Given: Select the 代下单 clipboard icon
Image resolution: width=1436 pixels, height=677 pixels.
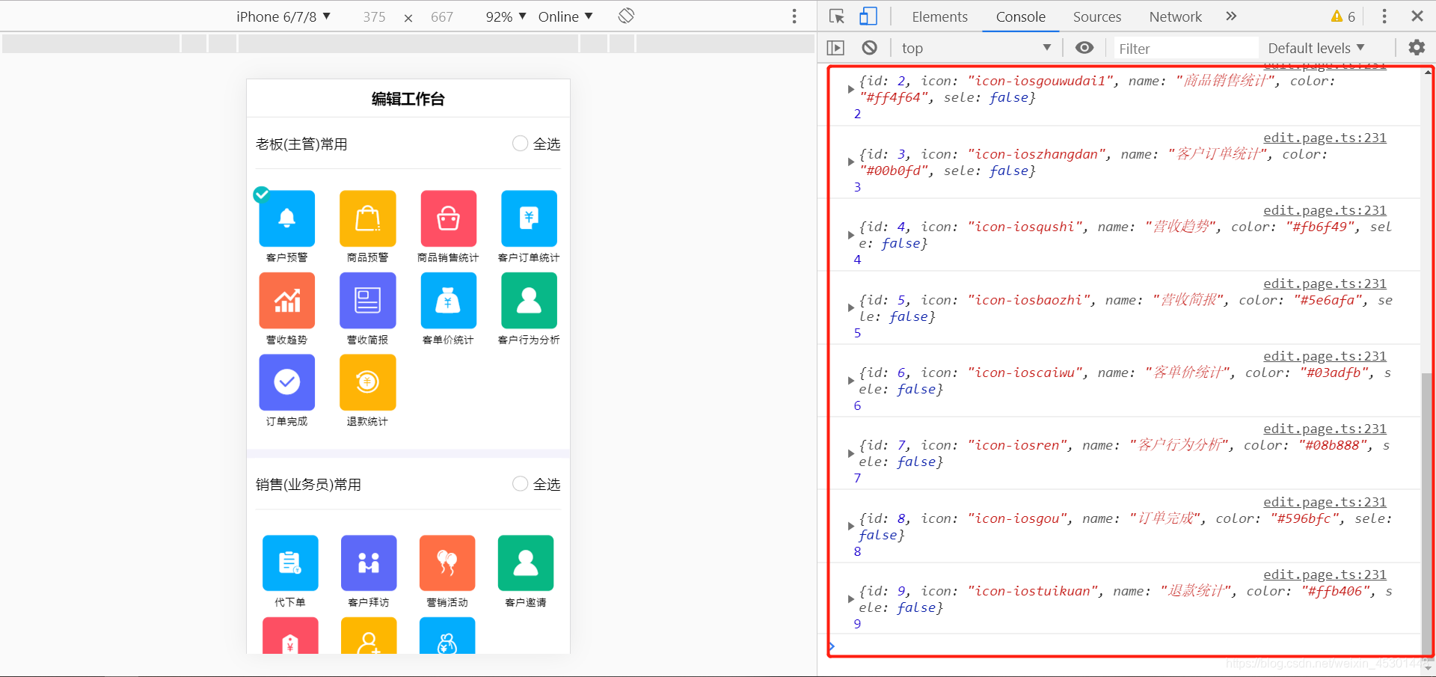Looking at the screenshot, I should pos(290,563).
